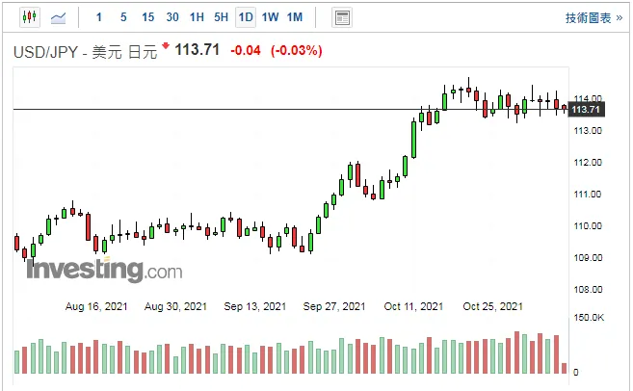The image size is (633, 391).
Task: Click the 150.0K volume axis label
Action: click(x=589, y=318)
